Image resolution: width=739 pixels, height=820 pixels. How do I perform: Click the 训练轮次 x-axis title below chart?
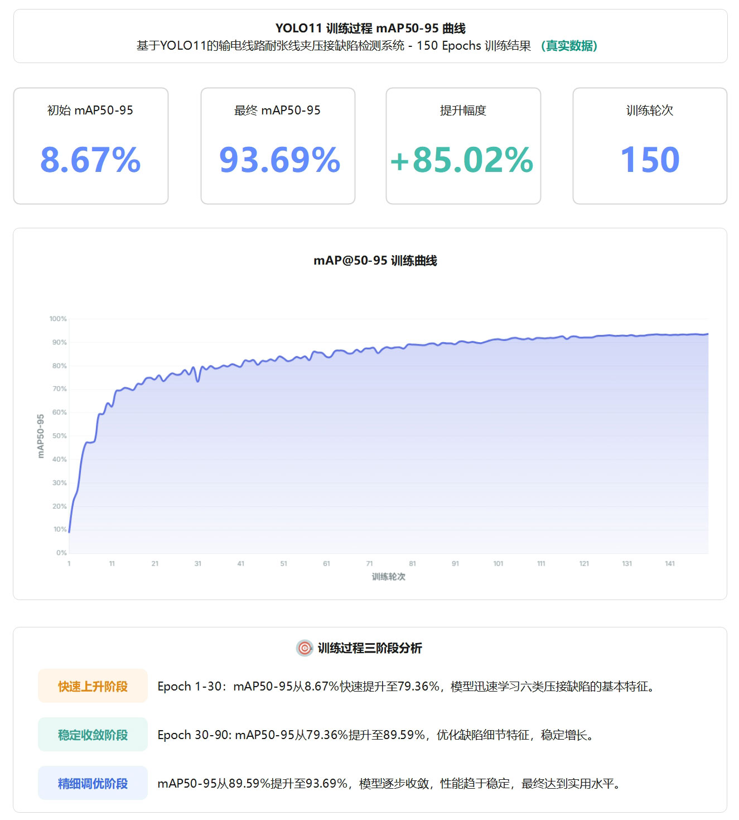click(x=388, y=577)
